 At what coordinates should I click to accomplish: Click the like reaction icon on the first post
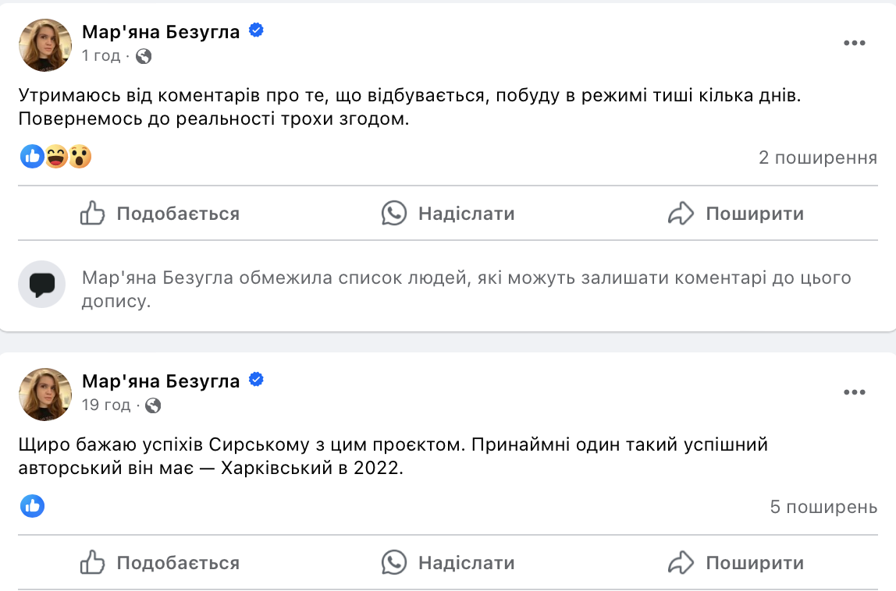pos(32,157)
